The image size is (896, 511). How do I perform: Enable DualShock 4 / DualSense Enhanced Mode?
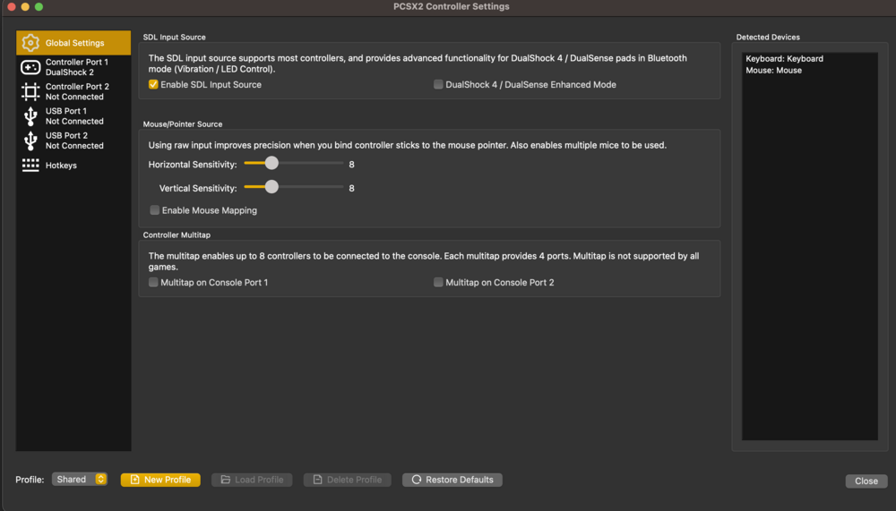tap(438, 85)
